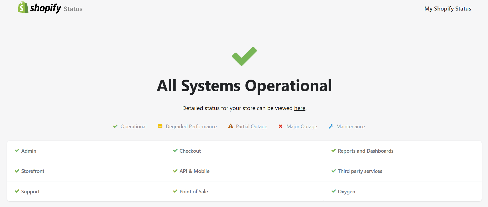Open My Shopify Status link

point(448,9)
